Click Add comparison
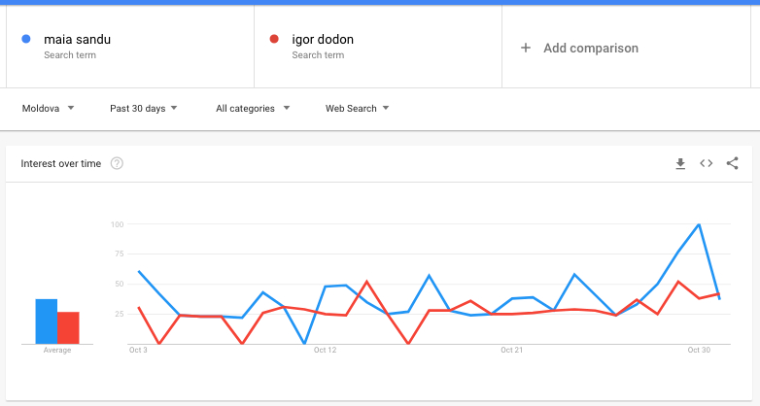760x406 pixels. [591, 48]
